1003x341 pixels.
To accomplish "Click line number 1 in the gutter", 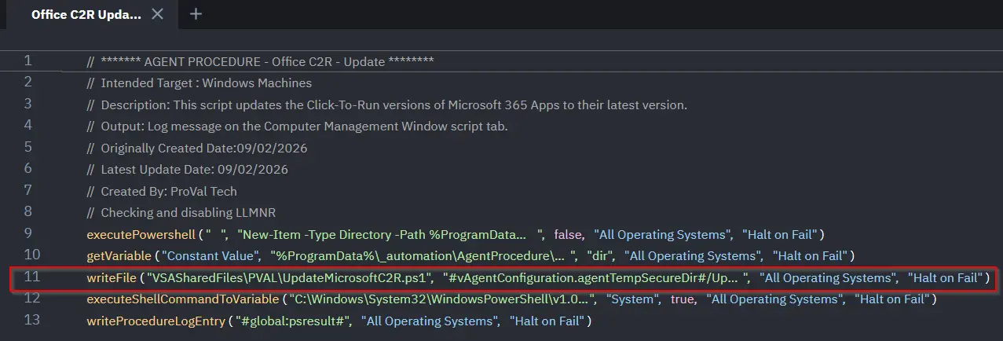I will (x=28, y=61).
